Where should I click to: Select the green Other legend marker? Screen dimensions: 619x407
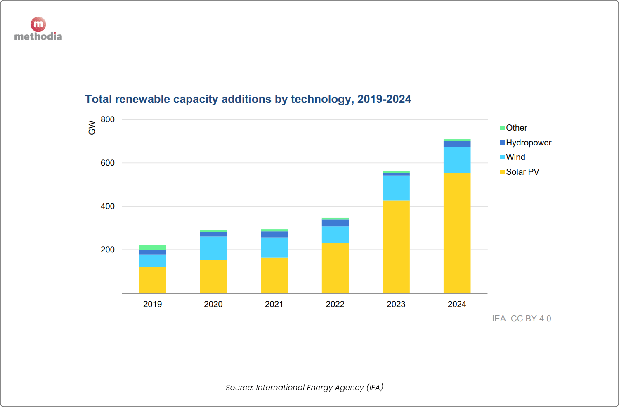pyautogui.click(x=503, y=128)
